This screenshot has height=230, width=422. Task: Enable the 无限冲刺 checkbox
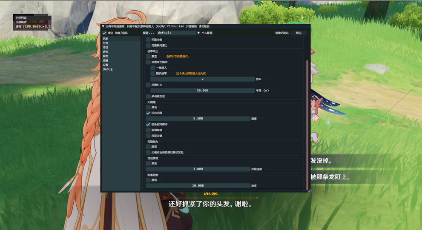[x=148, y=40]
